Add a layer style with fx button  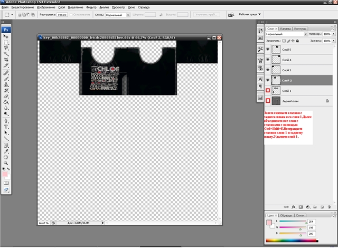pos(294,207)
